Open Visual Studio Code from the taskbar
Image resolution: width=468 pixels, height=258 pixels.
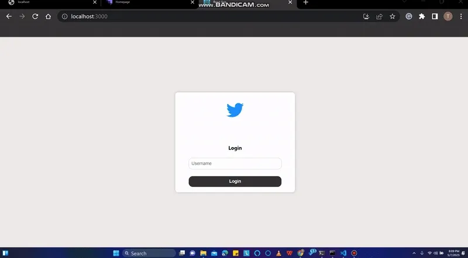pos(343,253)
